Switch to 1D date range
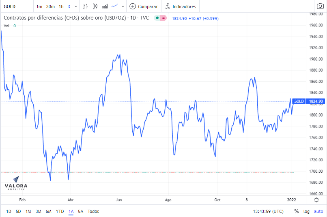This screenshot has width=327, height=217. pyautogui.click(x=9, y=211)
